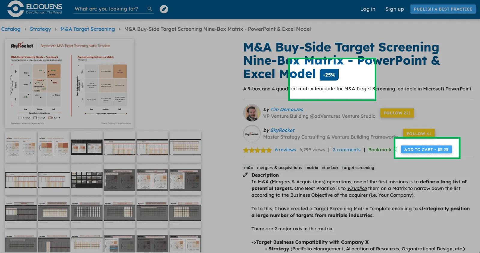
Task: Open the black grid thumbnail in second row
Action: pyautogui.click(x=87, y=180)
